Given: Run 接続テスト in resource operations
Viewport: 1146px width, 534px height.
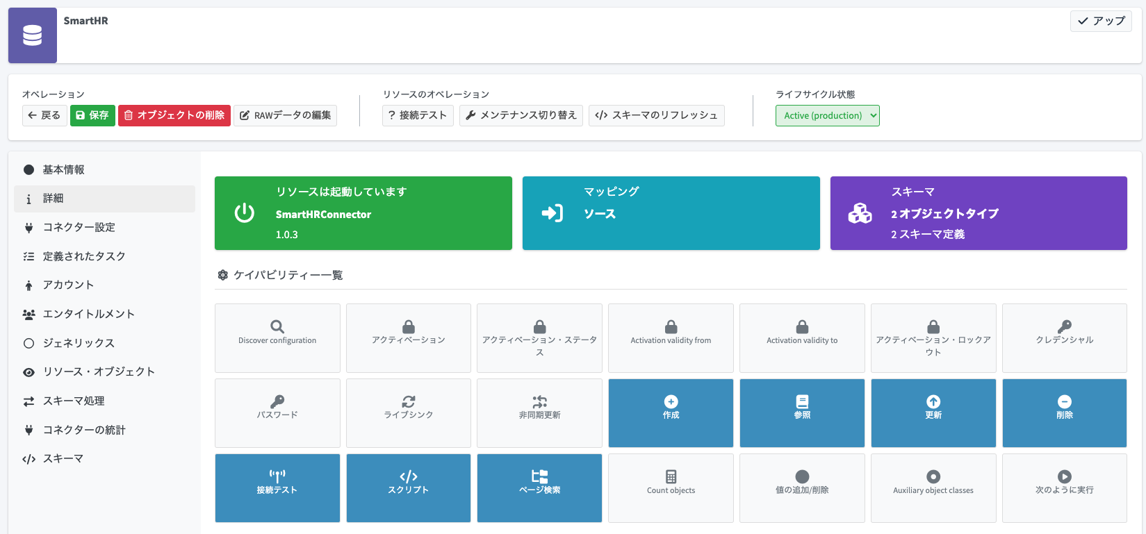Looking at the screenshot, I should coord(418,115).
